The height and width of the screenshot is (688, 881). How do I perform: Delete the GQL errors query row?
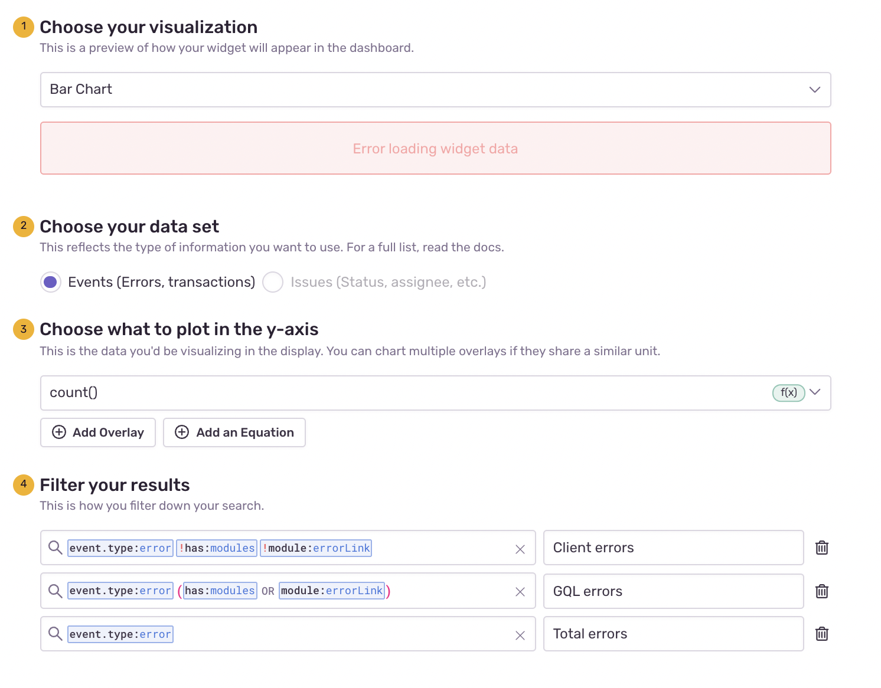coord(821,591)
